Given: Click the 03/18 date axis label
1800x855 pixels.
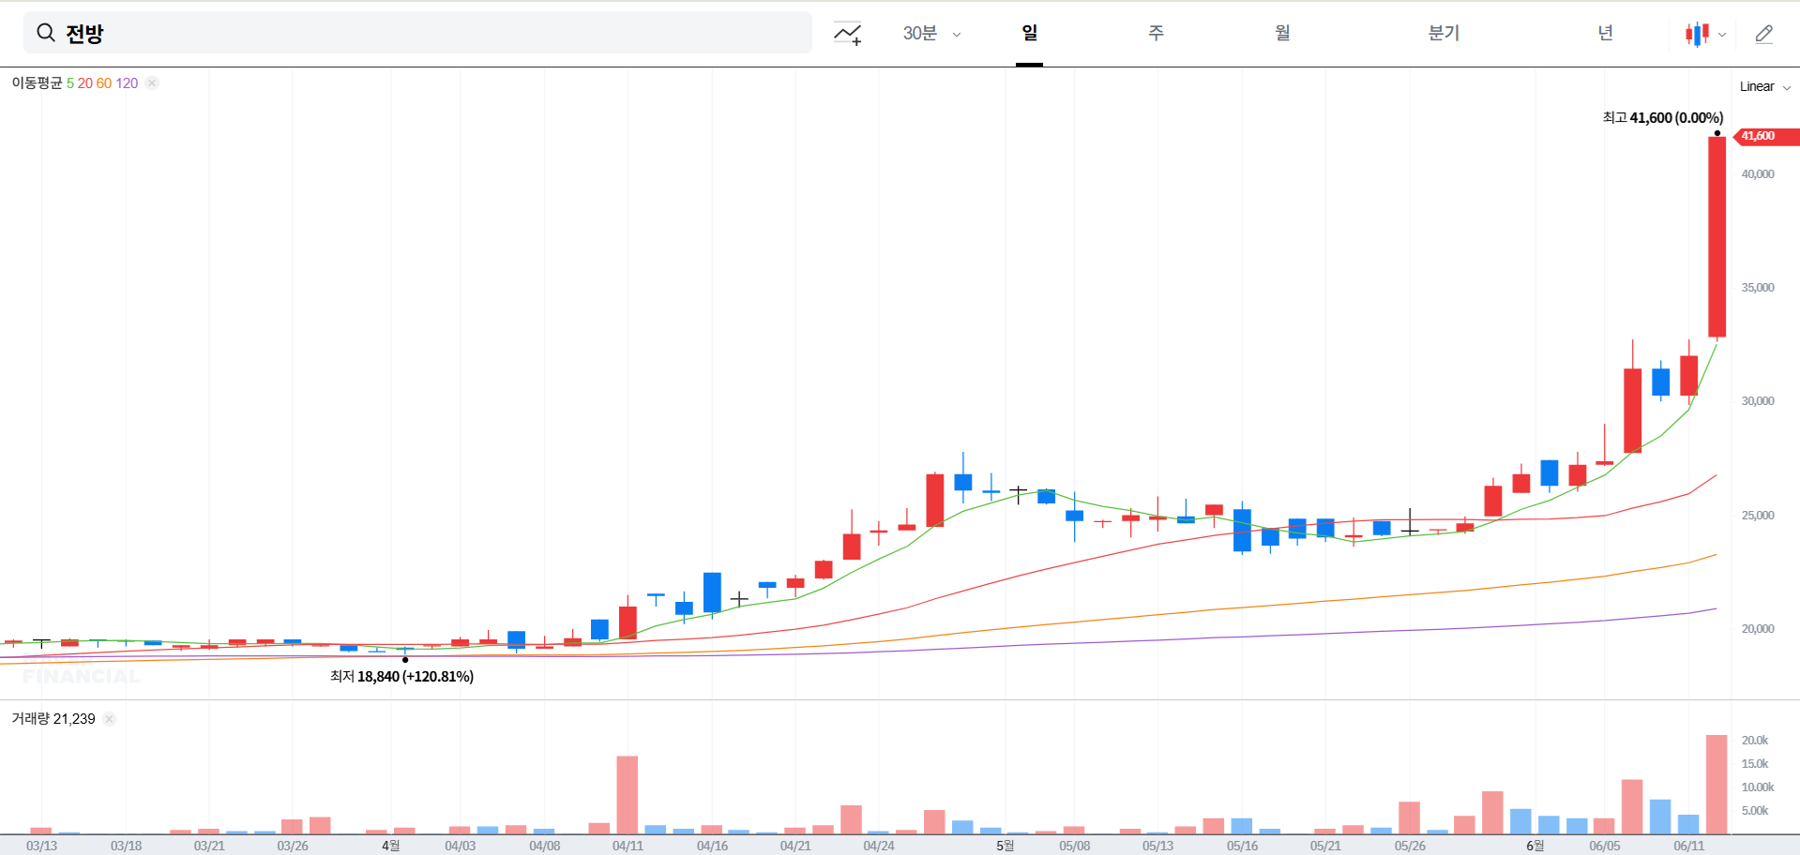Looking at the screenshot, I should click(126, 846).
